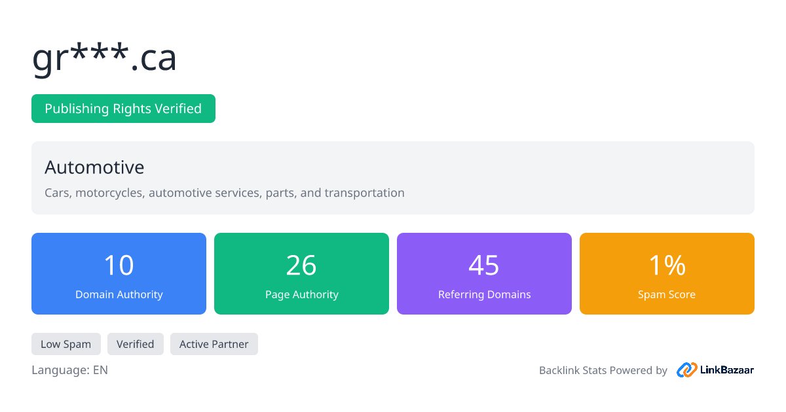Open the blue Domain Authority card
786x412 pixels.
[x=119, y=273]
